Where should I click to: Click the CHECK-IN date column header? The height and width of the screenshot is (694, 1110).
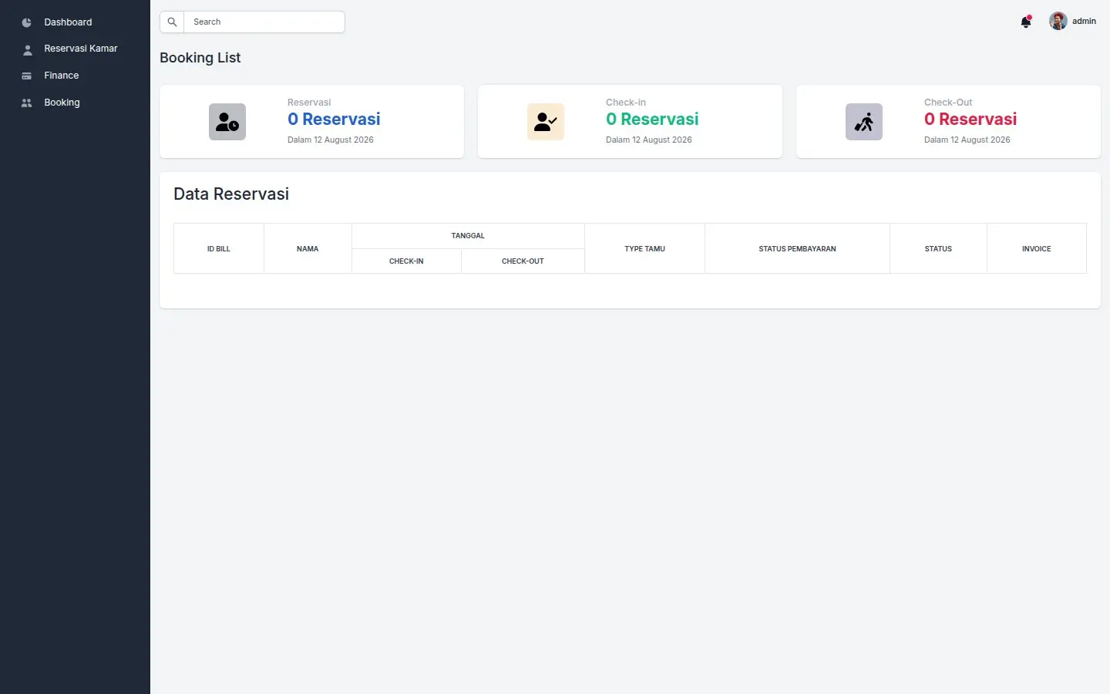click(x=406, y=261)
